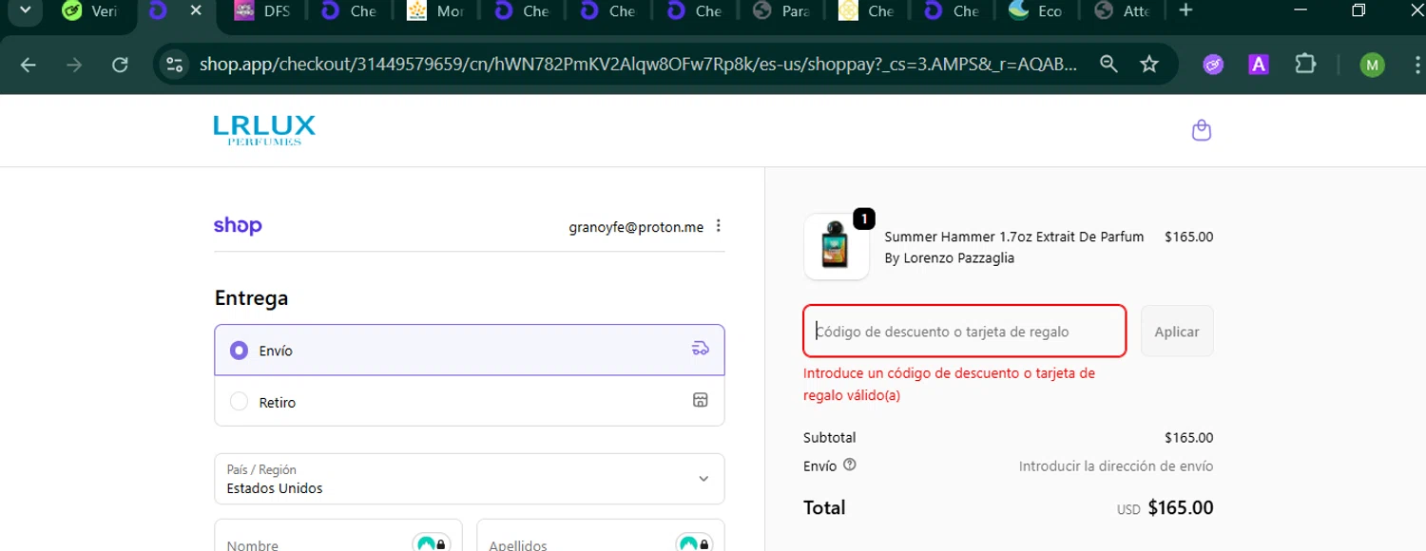Click the red invalid discount code error message

[x=949, y=385]
